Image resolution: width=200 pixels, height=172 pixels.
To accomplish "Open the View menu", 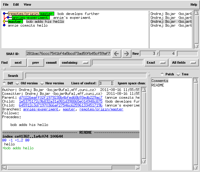I will [27, 4].
